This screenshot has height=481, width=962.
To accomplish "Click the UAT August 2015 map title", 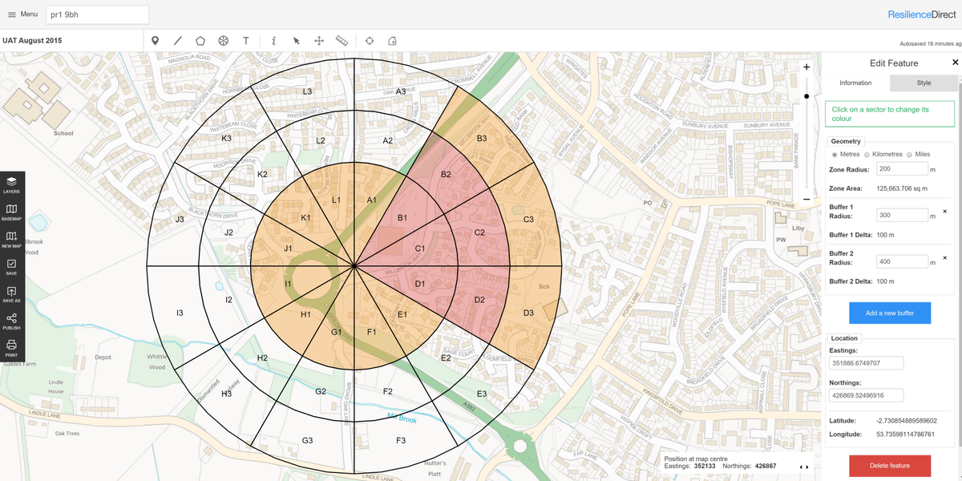I will click(x=32, y=40).
